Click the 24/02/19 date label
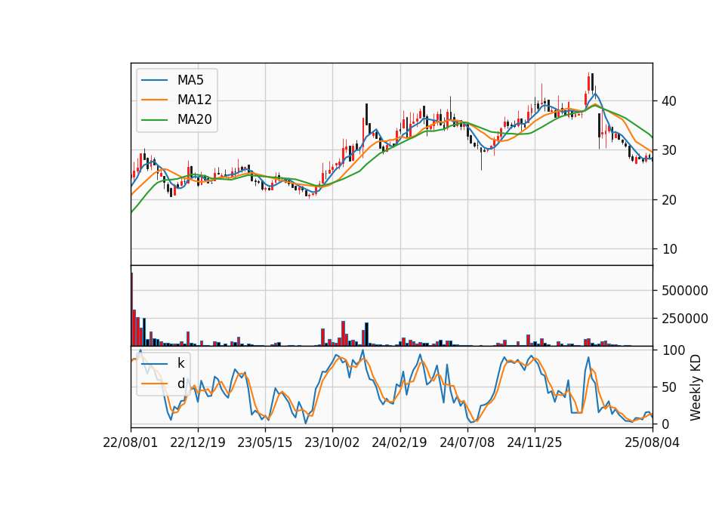Image resolution: width=725 pixels, height=521 pixels. [400, 442]
